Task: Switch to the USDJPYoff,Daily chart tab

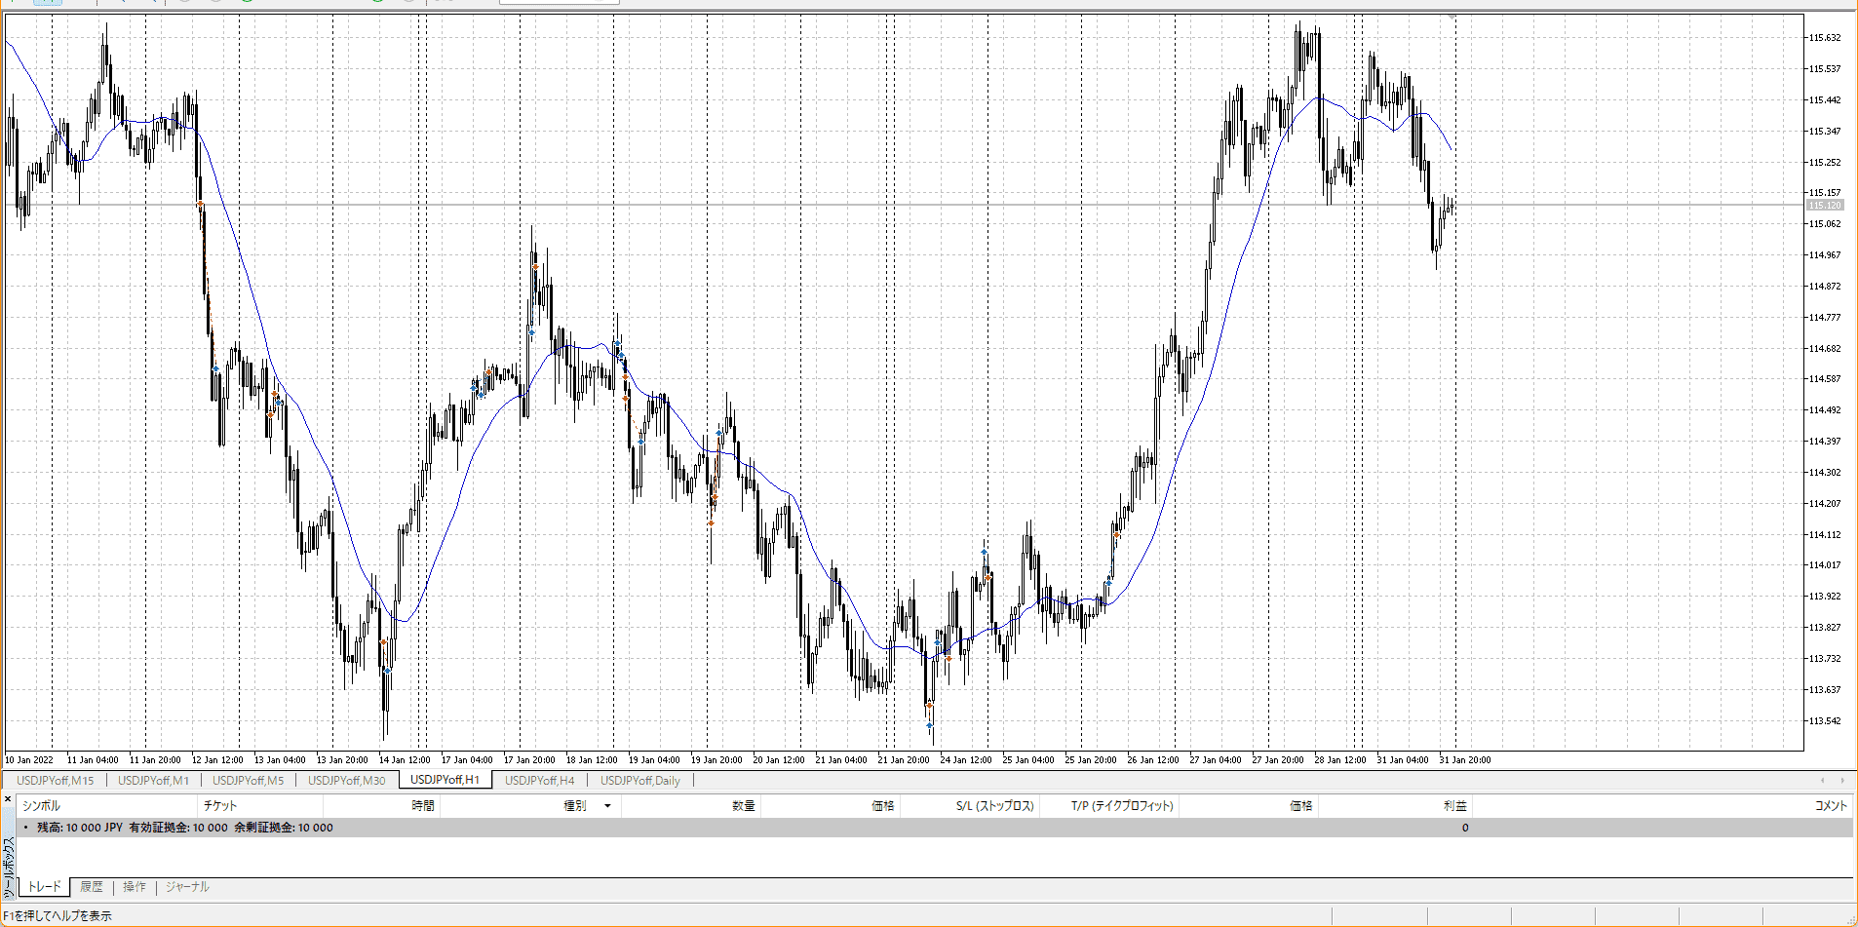Action: coord(639,781)
